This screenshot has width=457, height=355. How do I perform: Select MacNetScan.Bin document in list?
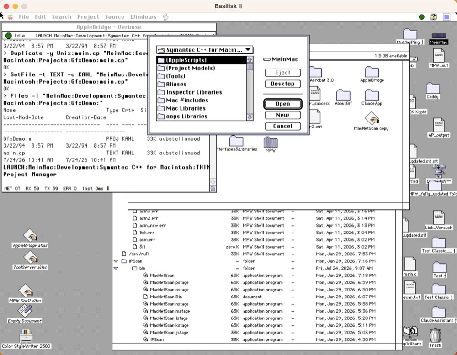click(165, 297)
